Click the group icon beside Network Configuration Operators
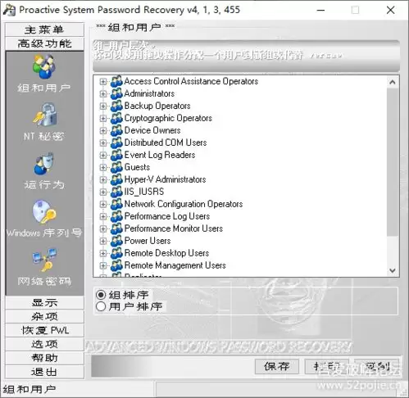409x398 pixels. [x=116, y=204]
